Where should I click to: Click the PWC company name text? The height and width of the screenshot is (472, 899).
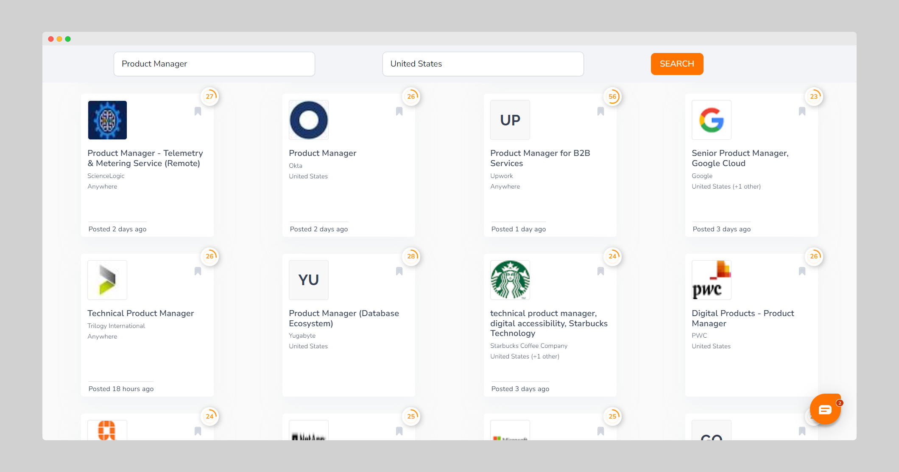click(699, 336)
